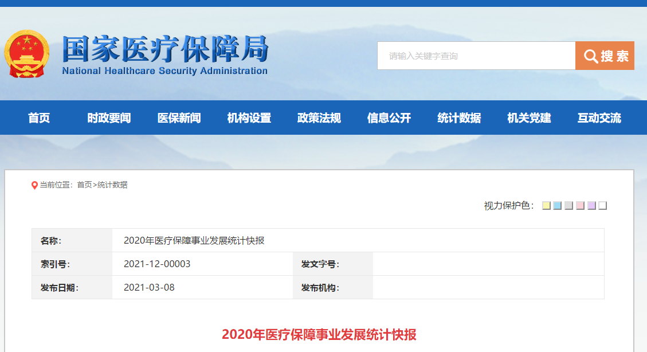Click the red location pin icon
This screenshot has width=647, height=352.
click(x=34, y=185)
